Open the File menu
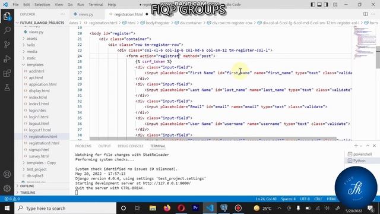Image resolution: width=380 pixels, height=214 pixels. tap(15, 5)
